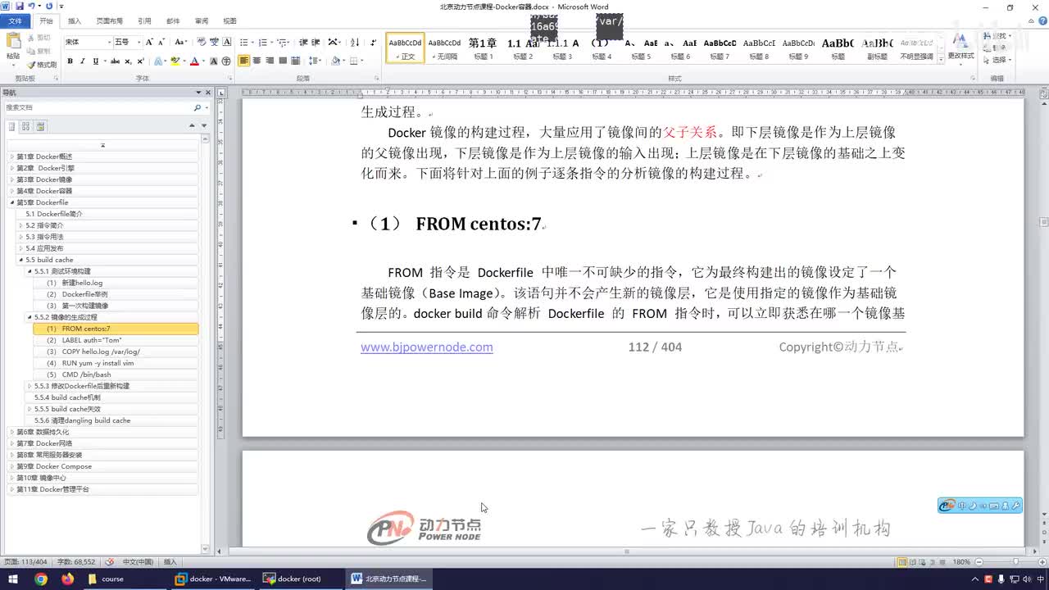Screen dimensions: 1049x590
Task: Click the increase indent icon
Action: pyautogui.click(x=316, y=42)
